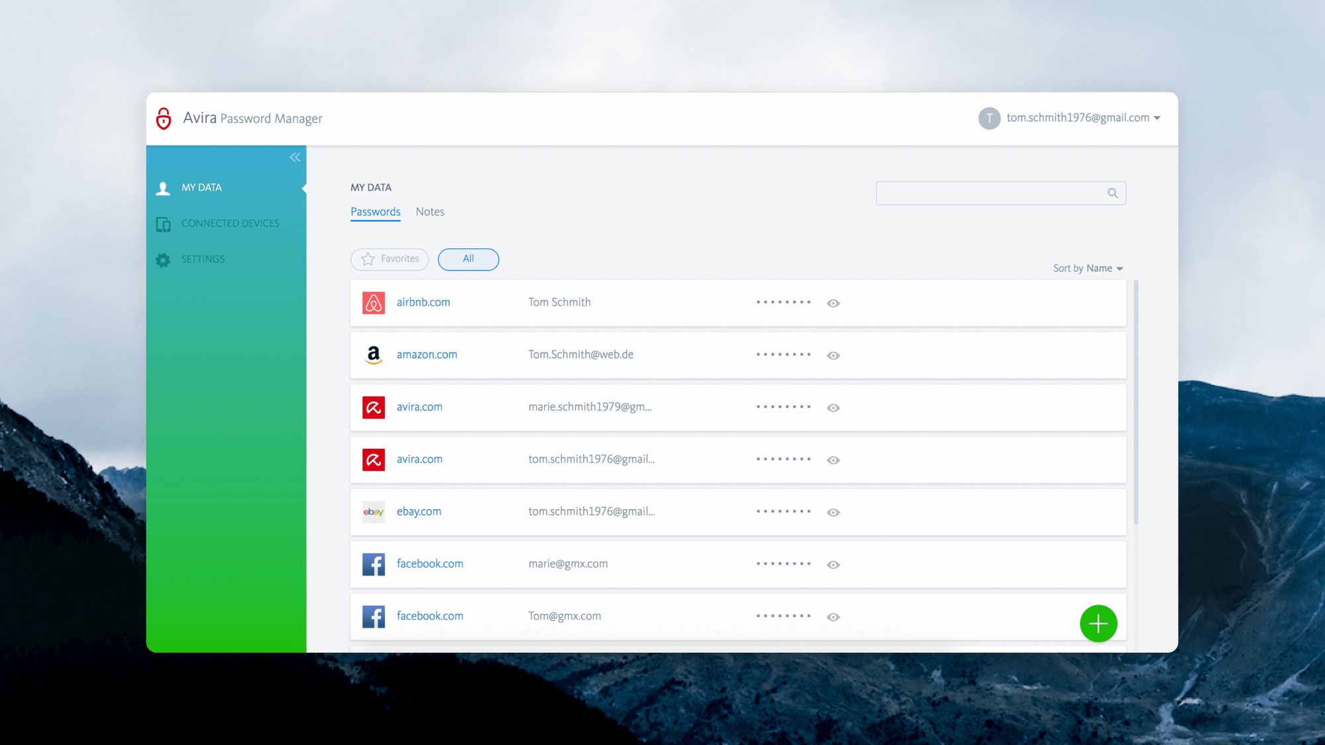Click into the search field
Viewport: 1325px width, 745px height.
pos(1000,193)
